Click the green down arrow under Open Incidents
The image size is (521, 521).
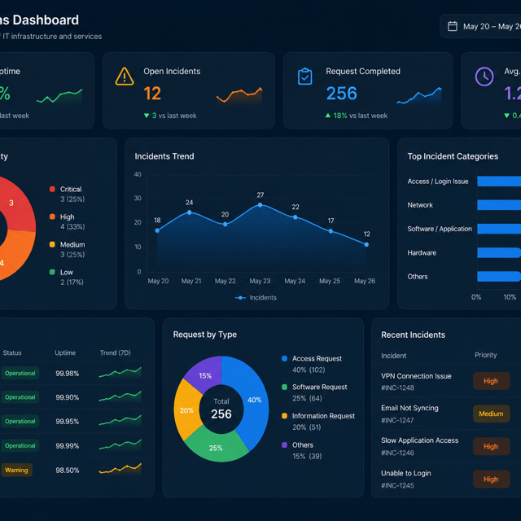[147, 116]
